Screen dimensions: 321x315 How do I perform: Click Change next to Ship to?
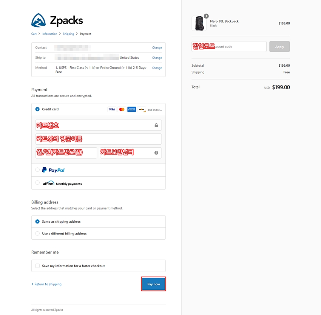157,58
